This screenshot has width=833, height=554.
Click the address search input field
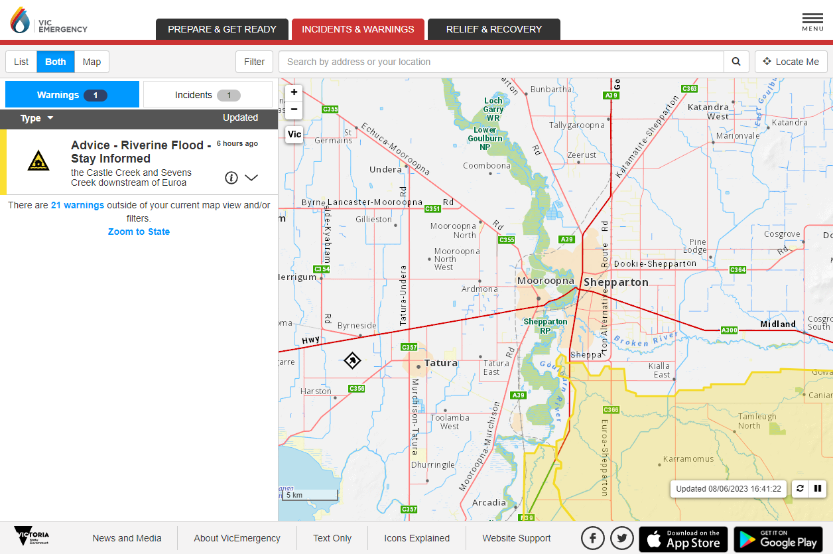(501, 62)
